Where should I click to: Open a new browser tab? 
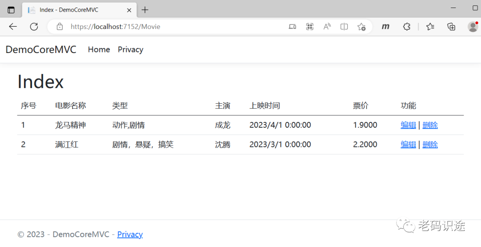[145, 10]
